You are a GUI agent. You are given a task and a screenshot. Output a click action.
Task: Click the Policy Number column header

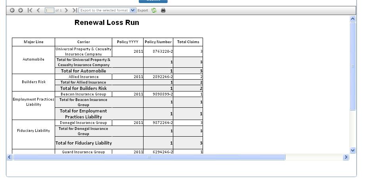(x=158, y=42)
